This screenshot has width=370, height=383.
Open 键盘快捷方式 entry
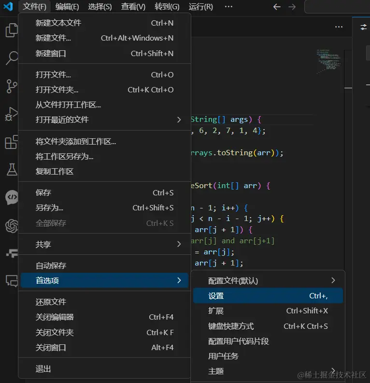click(x=268, y=326)
